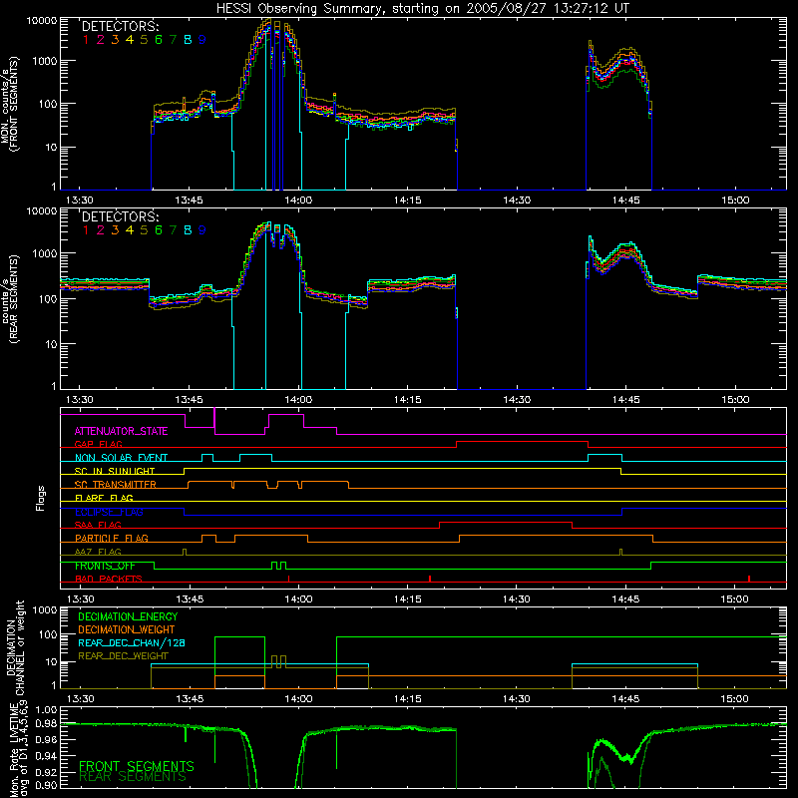Select the FRONTS_OFF flag label
The height and width of the screenshot is (798, 798).
(105, 566)
